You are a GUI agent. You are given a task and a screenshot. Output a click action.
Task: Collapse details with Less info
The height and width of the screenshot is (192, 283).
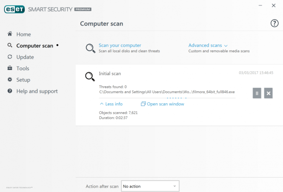[x=111, y=104]
